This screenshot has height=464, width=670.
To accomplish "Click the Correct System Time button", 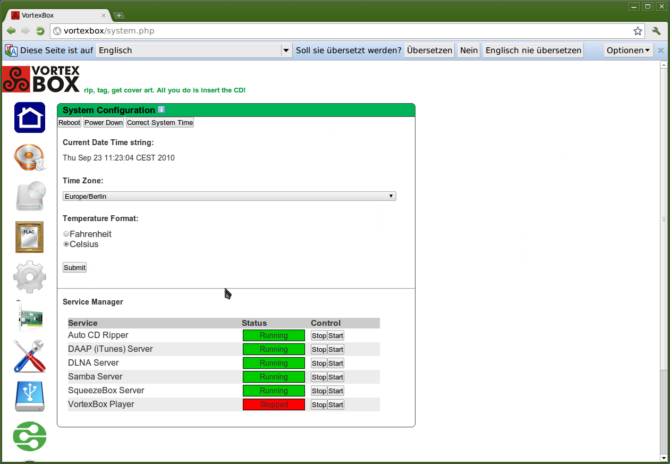I will point(160,123).
